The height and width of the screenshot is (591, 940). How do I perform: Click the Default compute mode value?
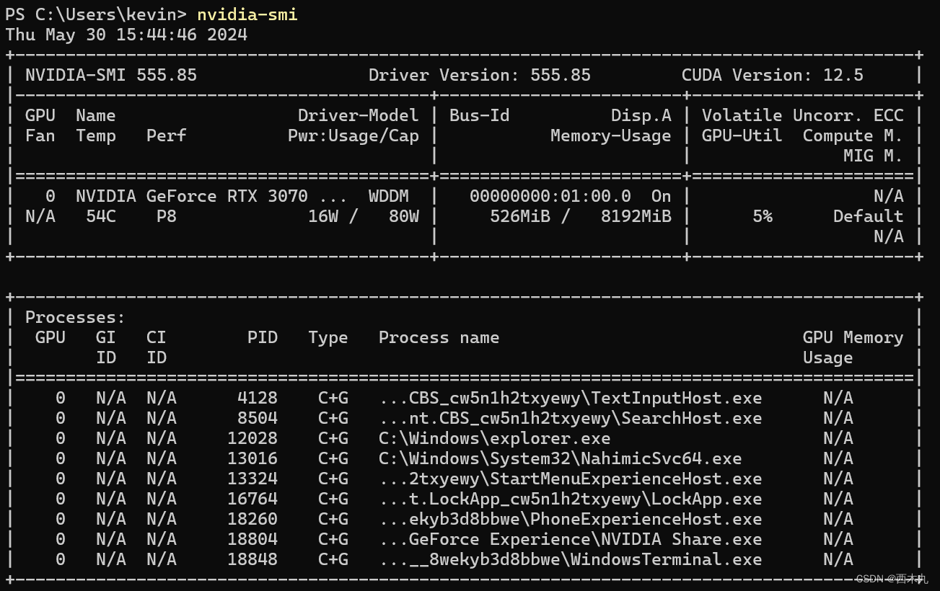(868, 216)
